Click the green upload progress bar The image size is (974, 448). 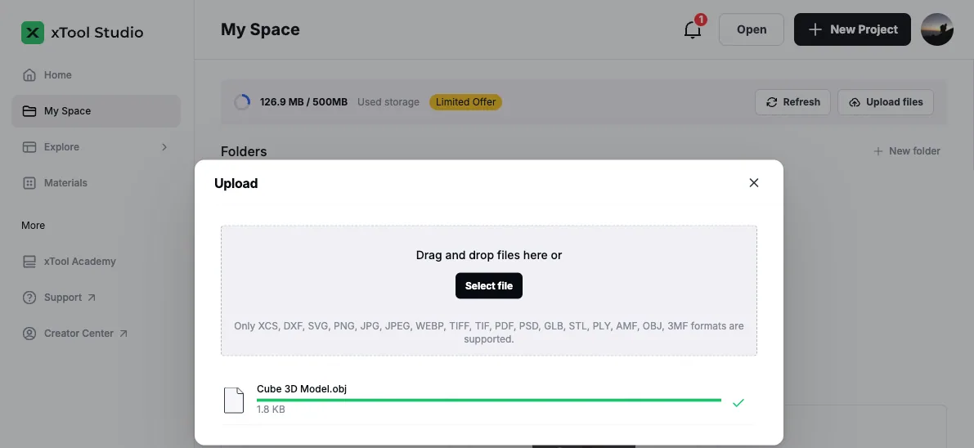click(x=489, y=400)
